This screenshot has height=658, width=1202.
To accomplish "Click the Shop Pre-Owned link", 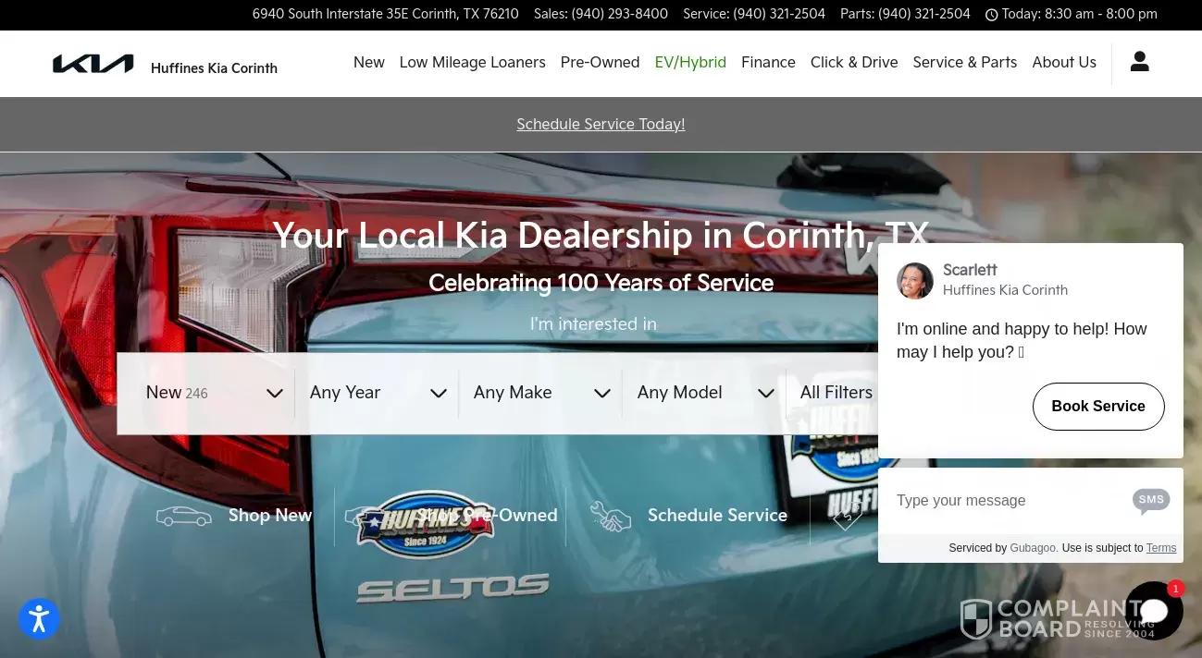I will coord(488,516).
